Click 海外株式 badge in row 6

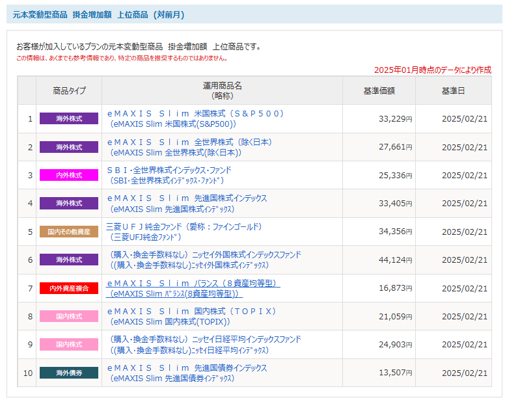point(69,260)
